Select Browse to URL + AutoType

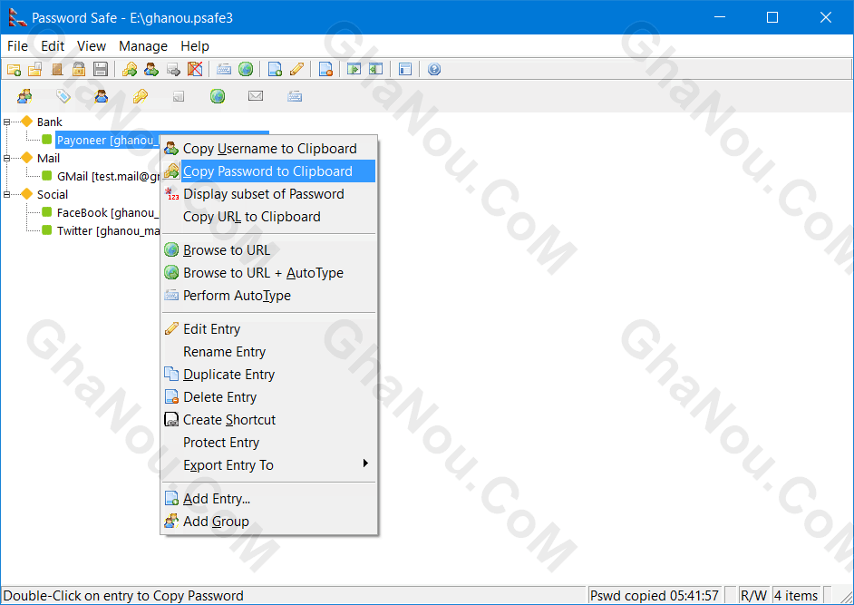pos(269,273)
